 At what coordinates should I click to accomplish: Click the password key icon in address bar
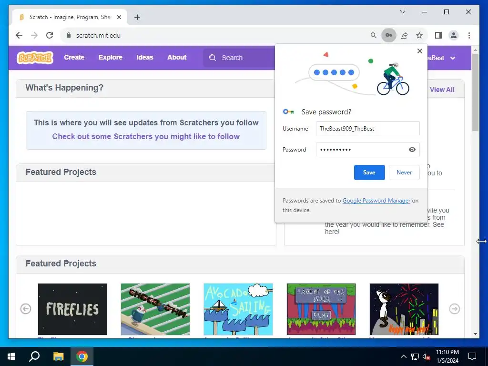(x=389, y=35)
